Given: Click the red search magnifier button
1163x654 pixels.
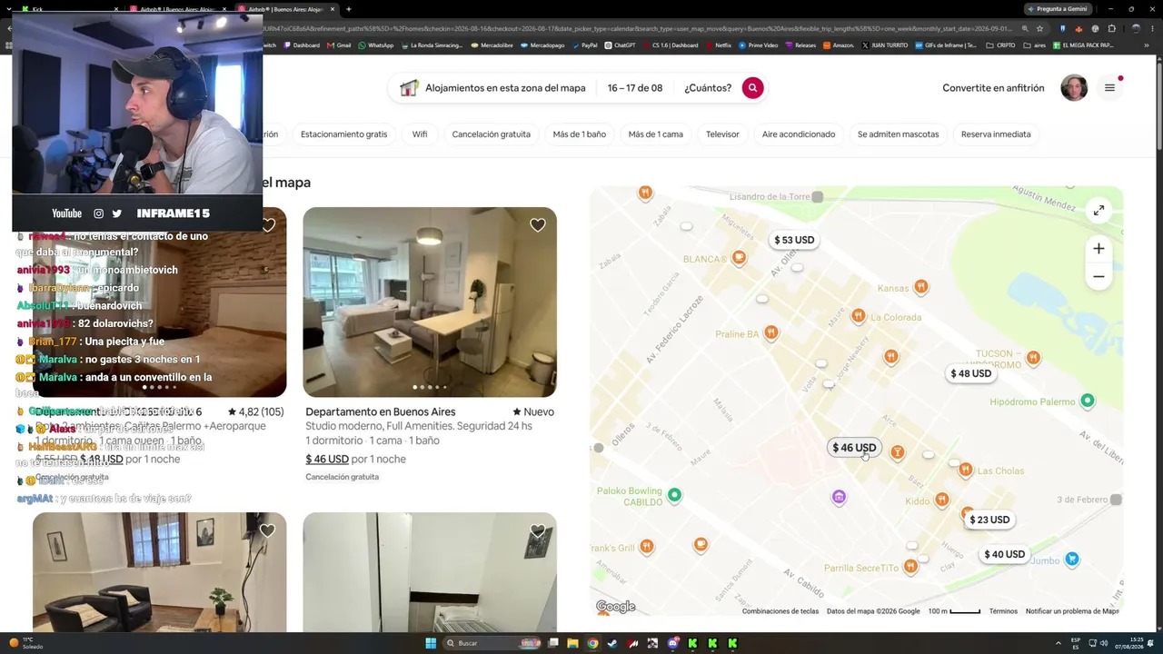Looking at the screenshot, I should pyautogui.click(x=752, y=88).
